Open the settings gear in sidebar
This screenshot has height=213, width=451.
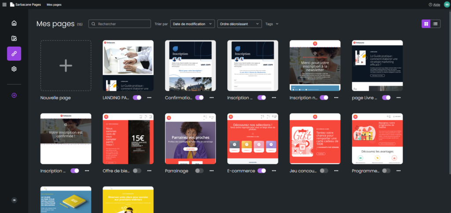pyautogui.click(x=14, y=69)
